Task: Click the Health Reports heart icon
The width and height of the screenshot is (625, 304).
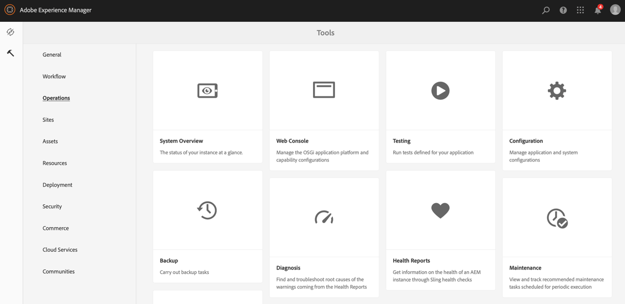Action: 441,210
